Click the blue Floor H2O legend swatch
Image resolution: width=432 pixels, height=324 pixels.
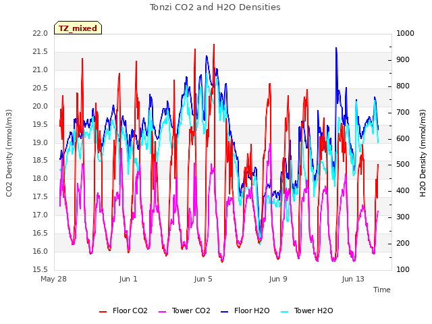(225, 312)
